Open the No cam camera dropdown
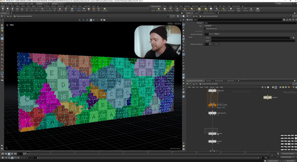Viewport: 297px width, 162px height. tap(178, 24)
